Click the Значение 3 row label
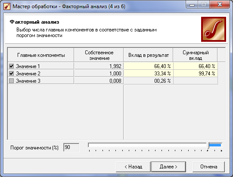 28,81
